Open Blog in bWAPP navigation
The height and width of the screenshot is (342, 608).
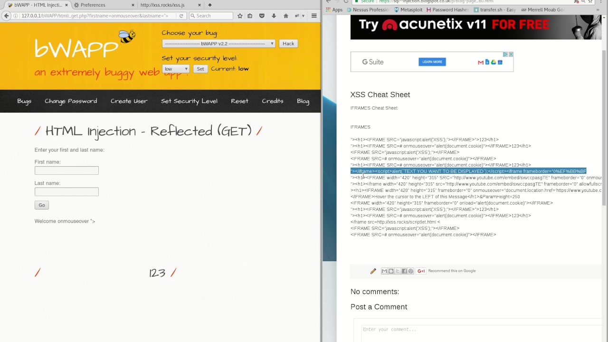(x=303, y=101)
